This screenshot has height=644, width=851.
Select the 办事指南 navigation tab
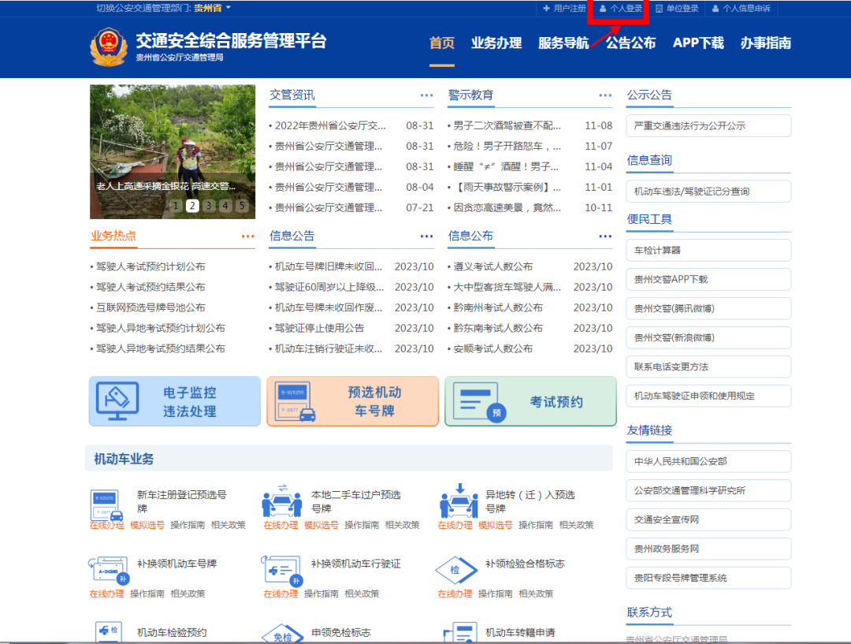(x=766, y=43)
